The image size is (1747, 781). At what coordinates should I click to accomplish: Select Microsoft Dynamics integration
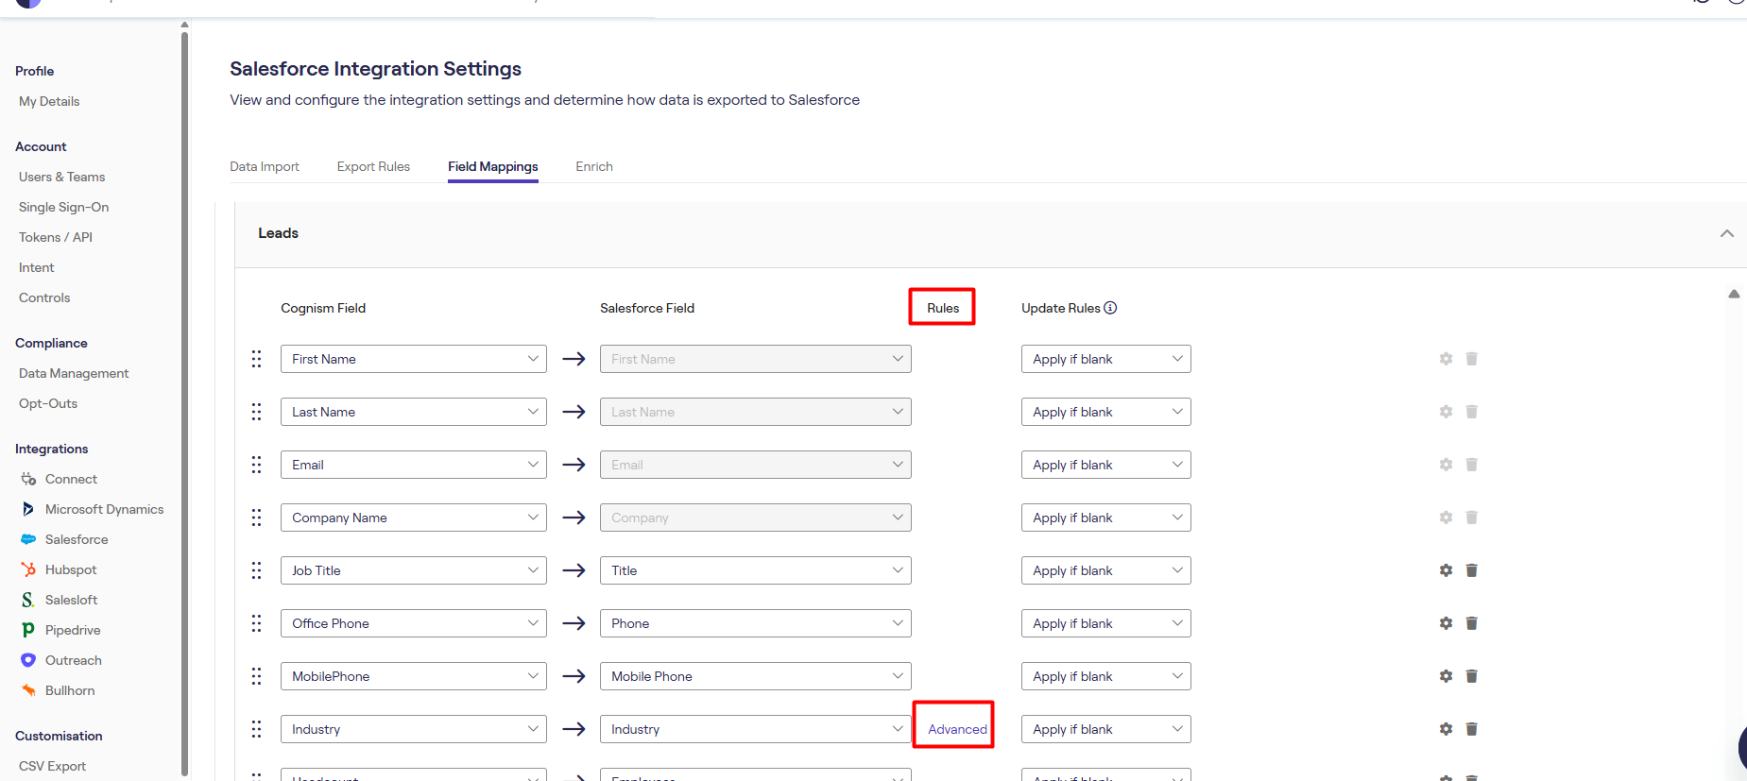[104, 509]
